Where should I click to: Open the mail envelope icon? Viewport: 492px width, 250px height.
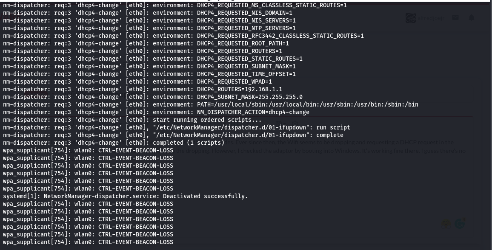point(455,18)
